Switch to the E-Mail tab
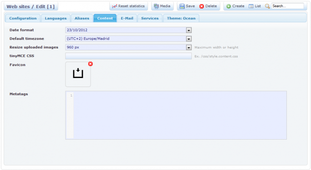 127,18
